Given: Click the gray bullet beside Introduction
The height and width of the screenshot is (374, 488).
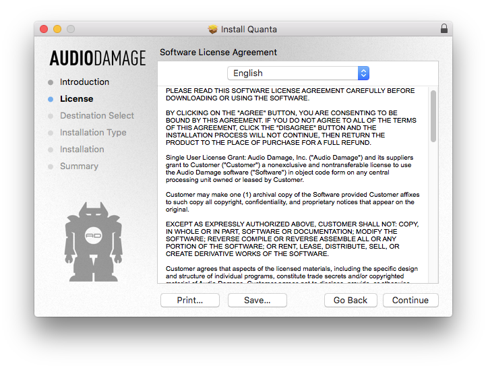Looking at the screenshot, I should click(x=51, y=82).
